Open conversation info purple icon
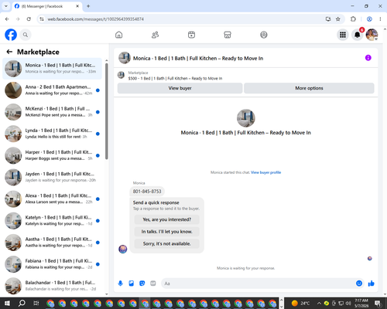Viewport: 387px width, 309px height. coord(368,58)
